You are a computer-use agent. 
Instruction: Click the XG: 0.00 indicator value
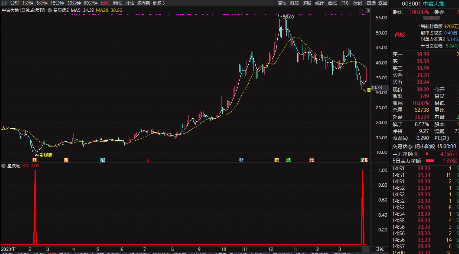(31, 166)
